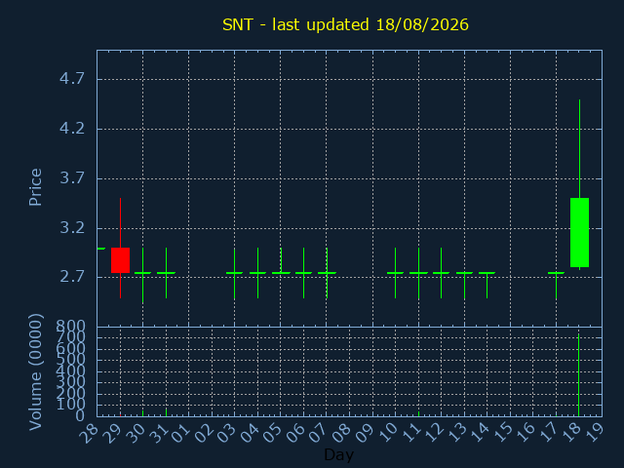
Task: Click the green doji cross on day 31
Action: [166, 273]
